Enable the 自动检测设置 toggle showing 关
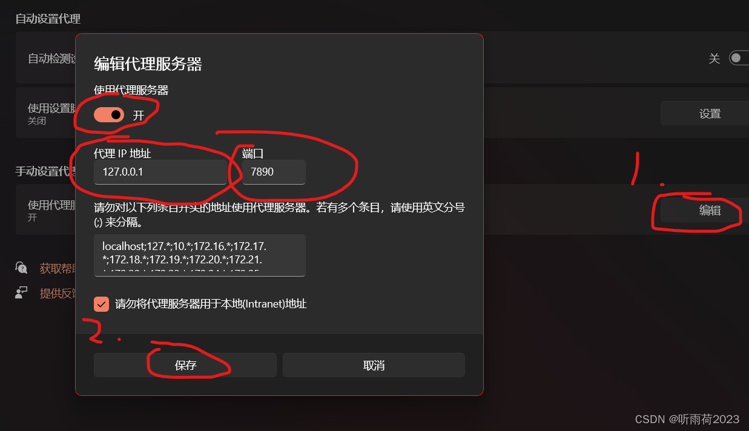 (x=739, y=58)
